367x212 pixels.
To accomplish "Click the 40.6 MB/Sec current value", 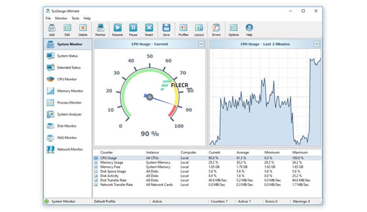I will tap(217, 180).
